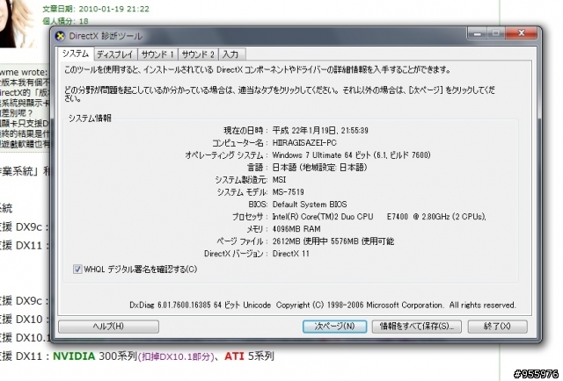Screen dimensions: 563x381
Task: Click 情報をすべて保存(S) to save info
Action: click(x=416, y=327)
